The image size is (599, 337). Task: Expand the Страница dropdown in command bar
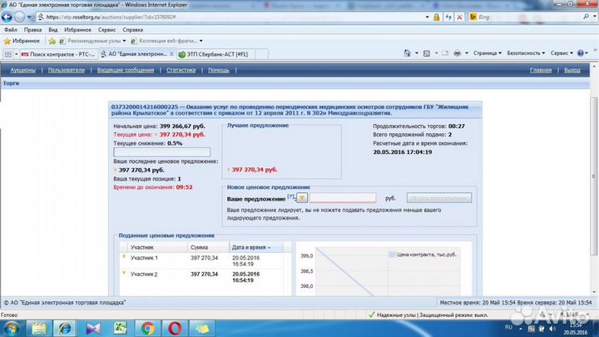tap(486, 52)
